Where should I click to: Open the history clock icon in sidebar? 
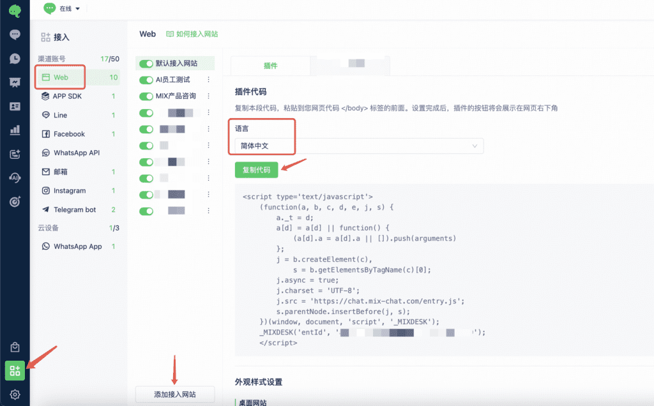click(15, 59)
